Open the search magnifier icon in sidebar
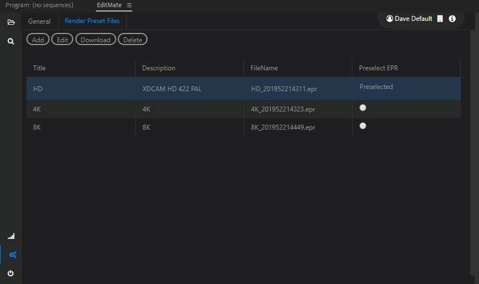The width and height of the screenshot is (479, 284). 10,41
